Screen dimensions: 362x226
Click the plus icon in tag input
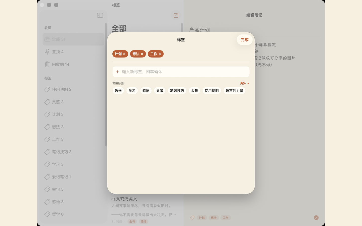[x=117, y=72]
